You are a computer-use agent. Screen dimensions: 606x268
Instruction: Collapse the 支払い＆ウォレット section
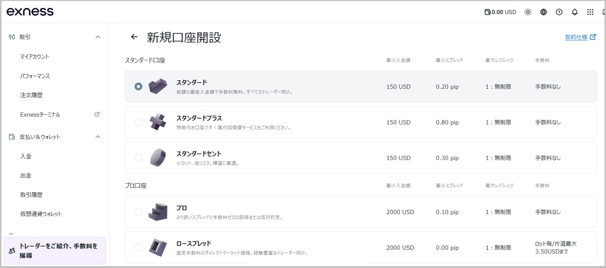tap(98, 137)
